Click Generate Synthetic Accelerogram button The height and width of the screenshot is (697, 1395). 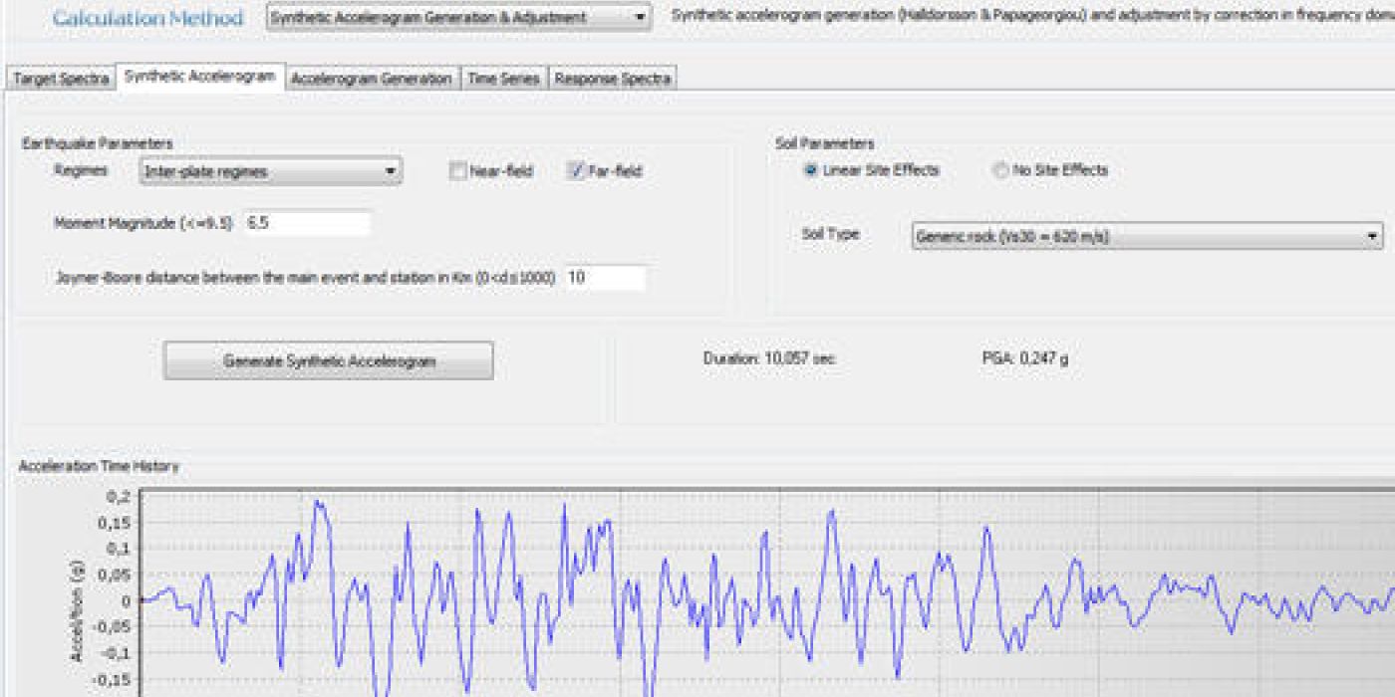(329, 360)
